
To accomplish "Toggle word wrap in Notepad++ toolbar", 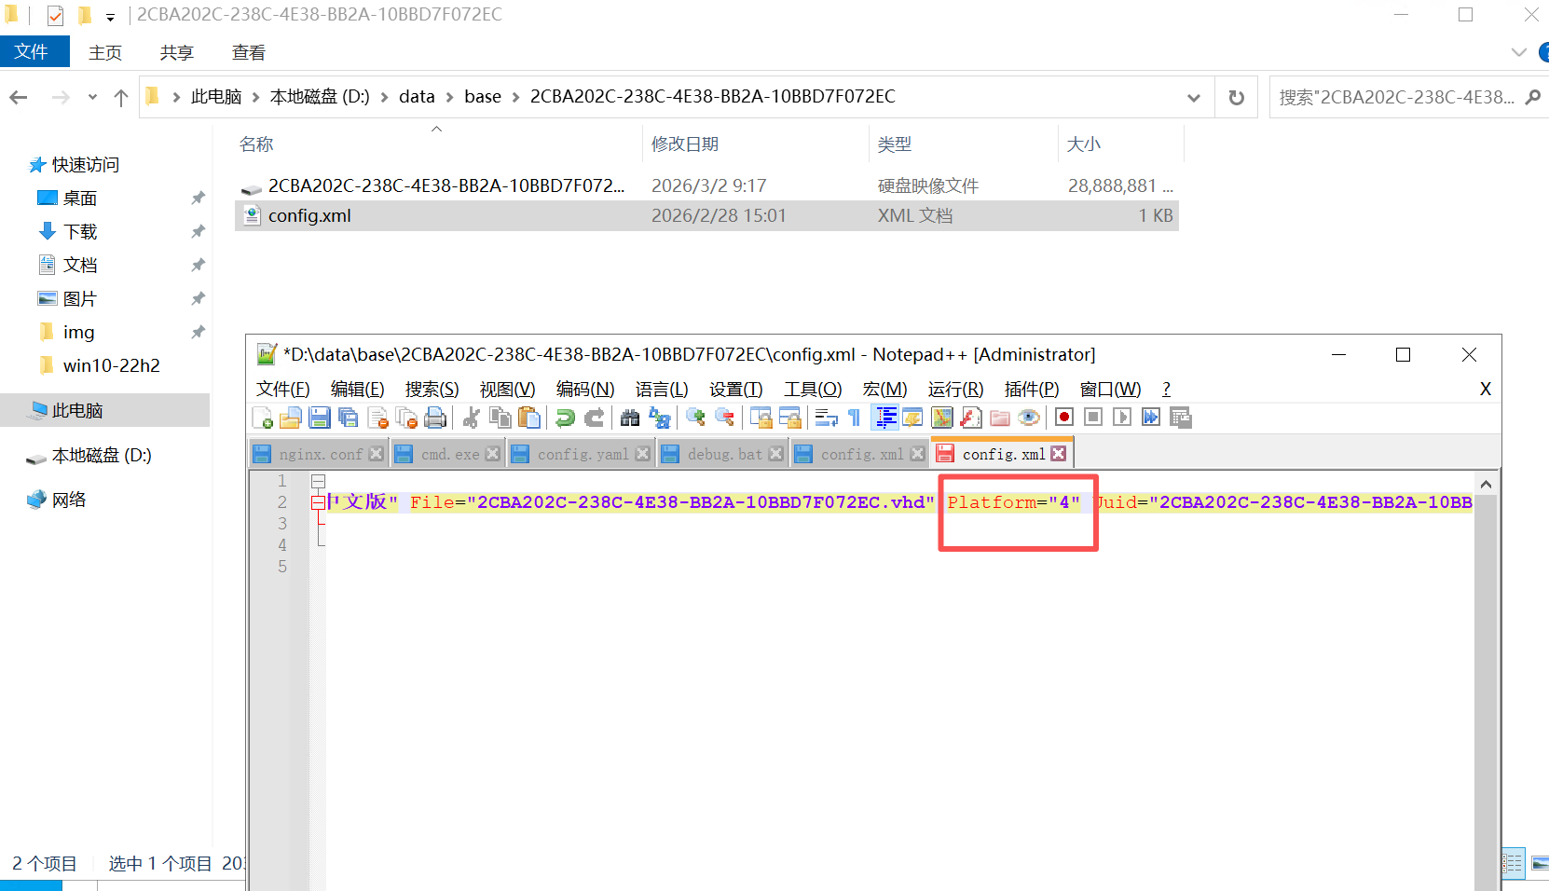I will point(826,418).
